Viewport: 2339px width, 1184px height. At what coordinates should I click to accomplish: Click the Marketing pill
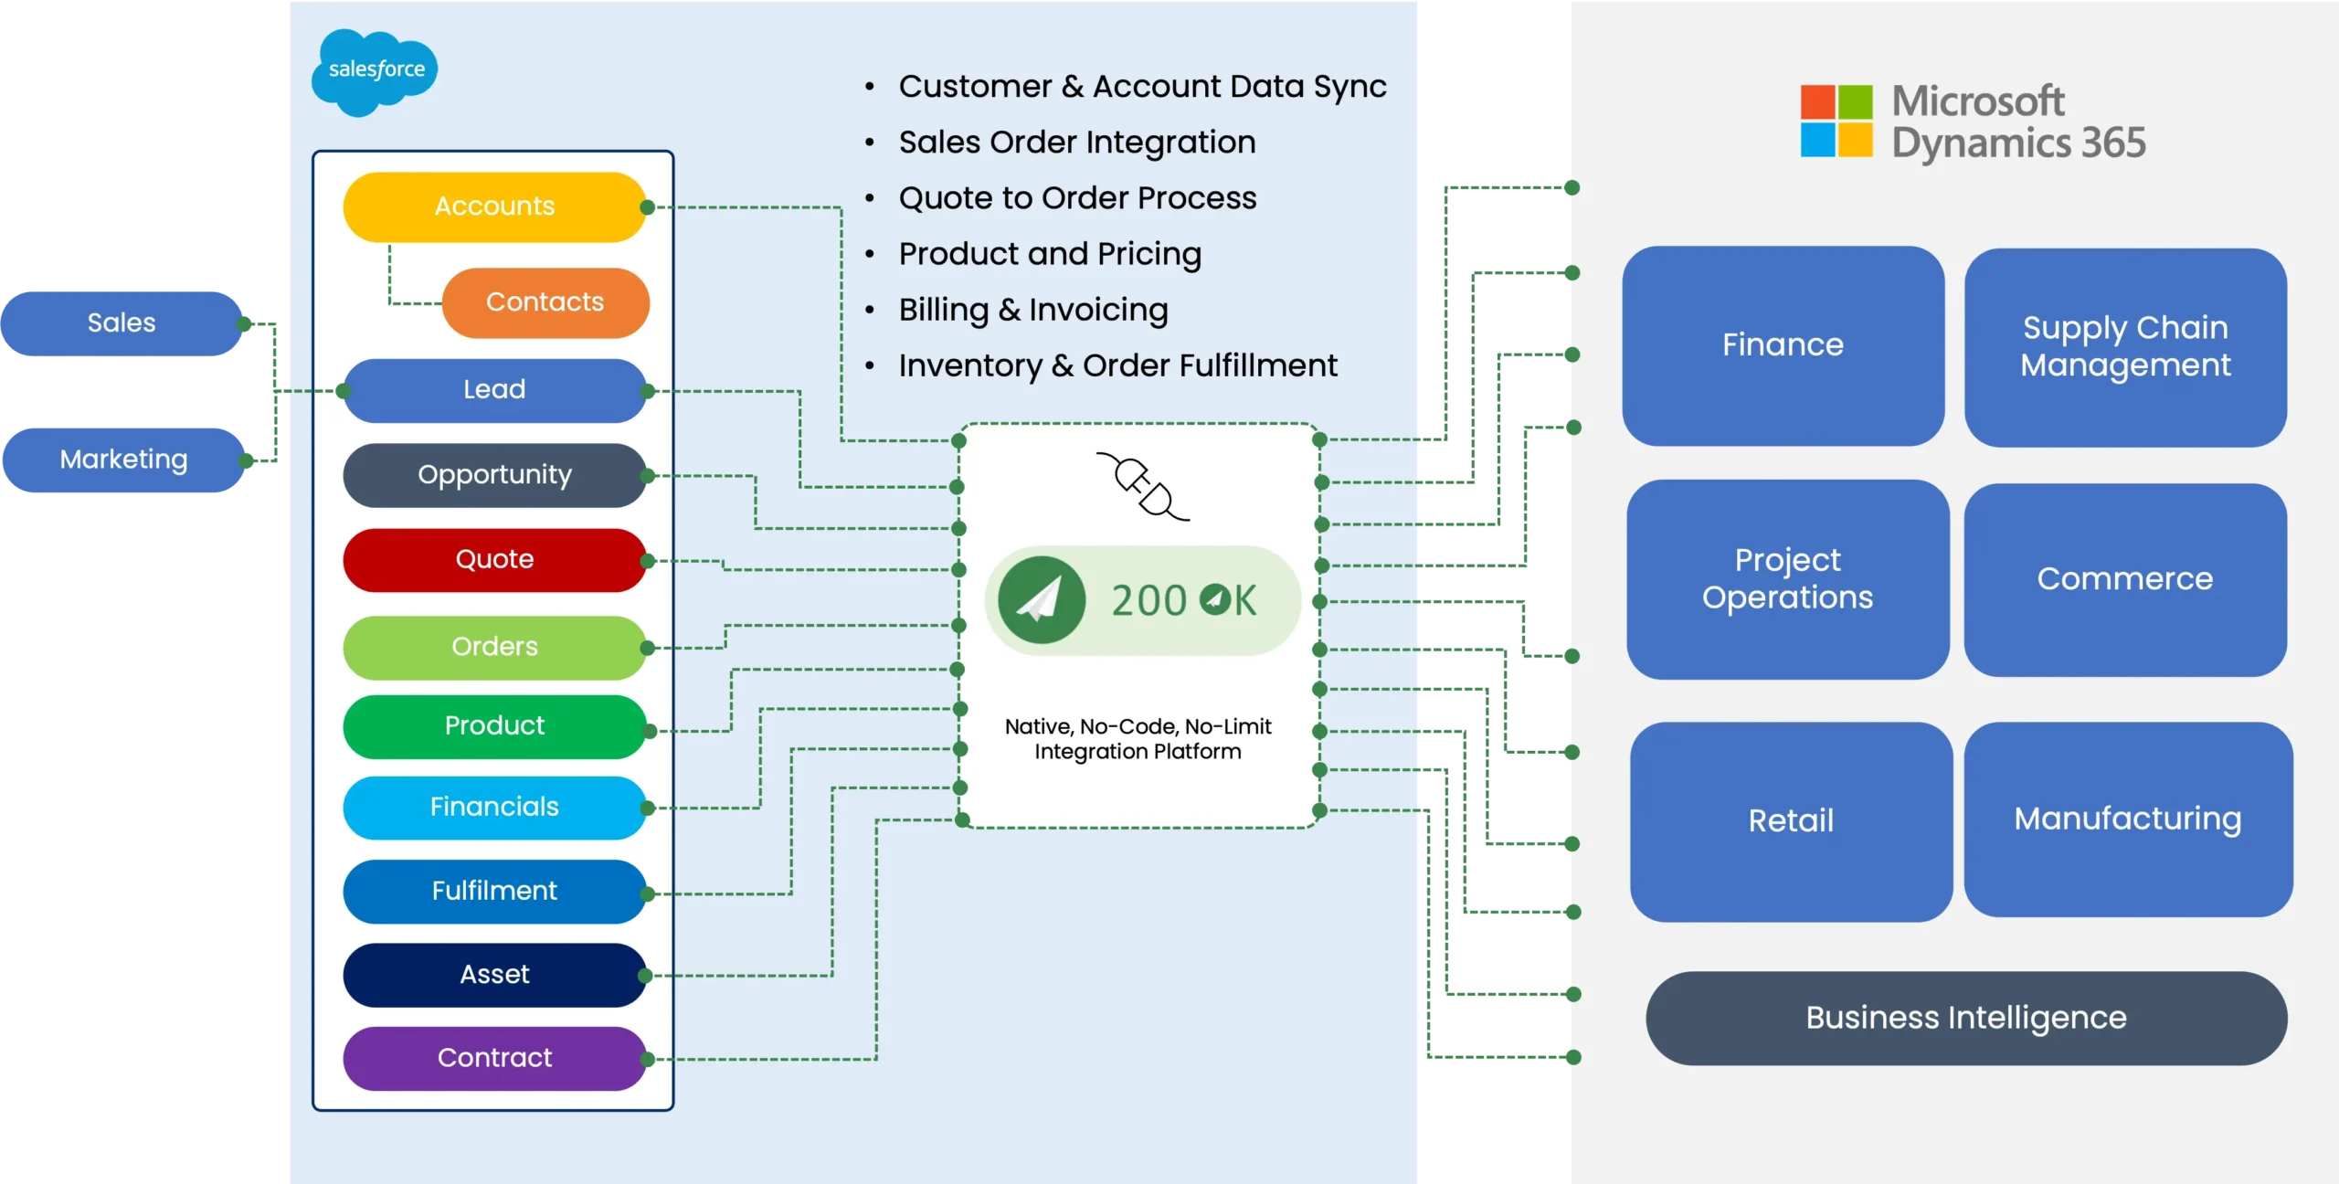click(123, 460)
